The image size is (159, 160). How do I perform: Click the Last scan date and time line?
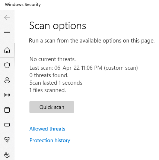tap(84, 68)
